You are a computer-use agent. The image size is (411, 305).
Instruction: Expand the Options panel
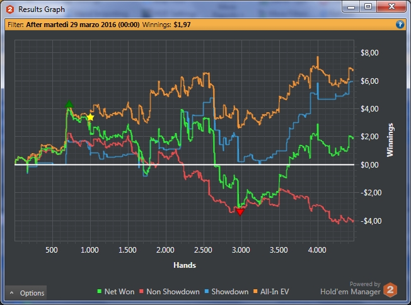point(26,292)
